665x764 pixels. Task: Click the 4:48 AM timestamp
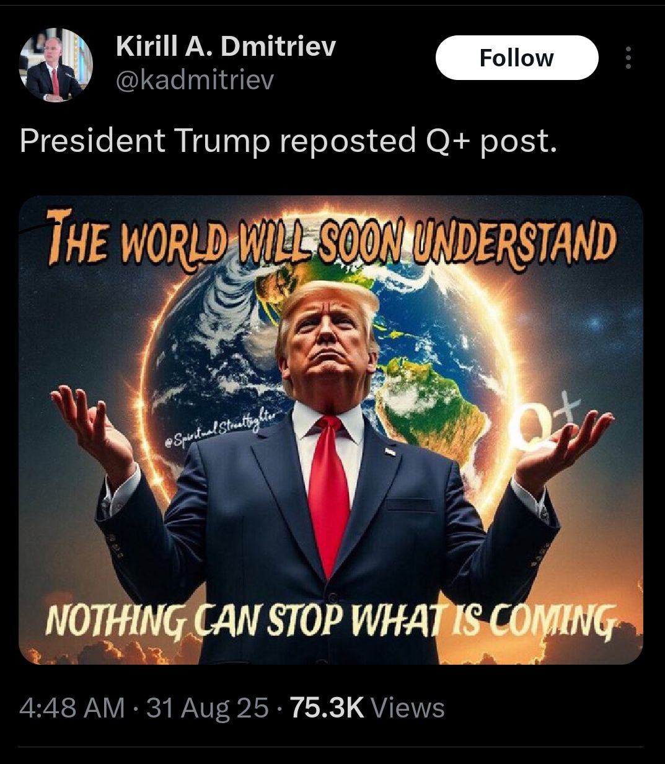point(72,708)
